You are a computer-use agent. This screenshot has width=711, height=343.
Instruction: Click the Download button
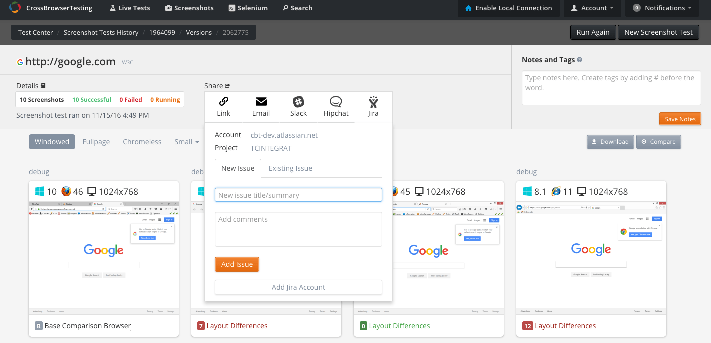point(610,142)
